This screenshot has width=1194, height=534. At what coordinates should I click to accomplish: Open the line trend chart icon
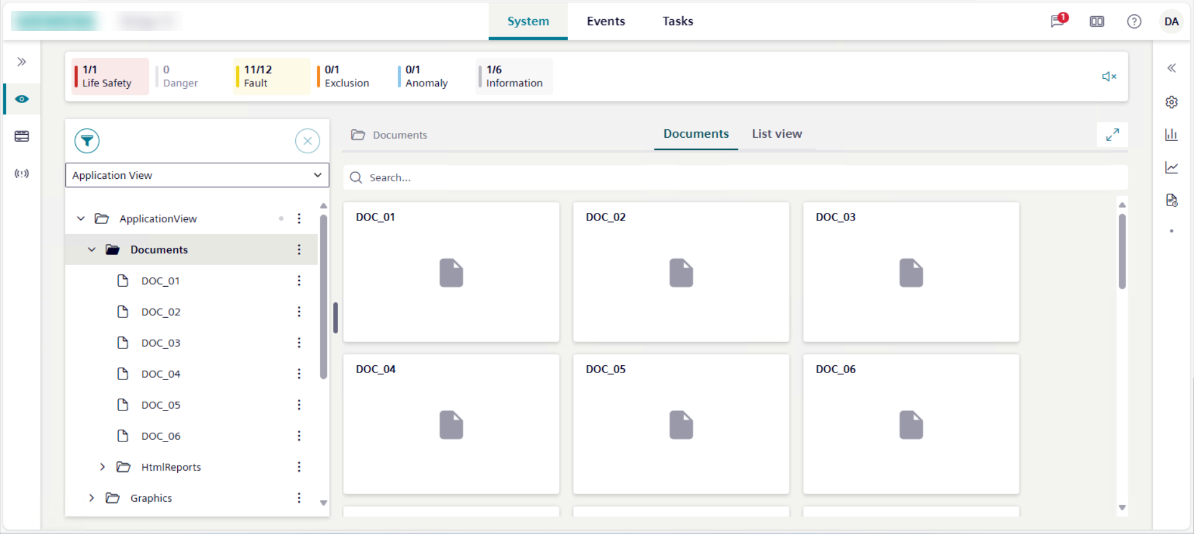point(1171,168)
